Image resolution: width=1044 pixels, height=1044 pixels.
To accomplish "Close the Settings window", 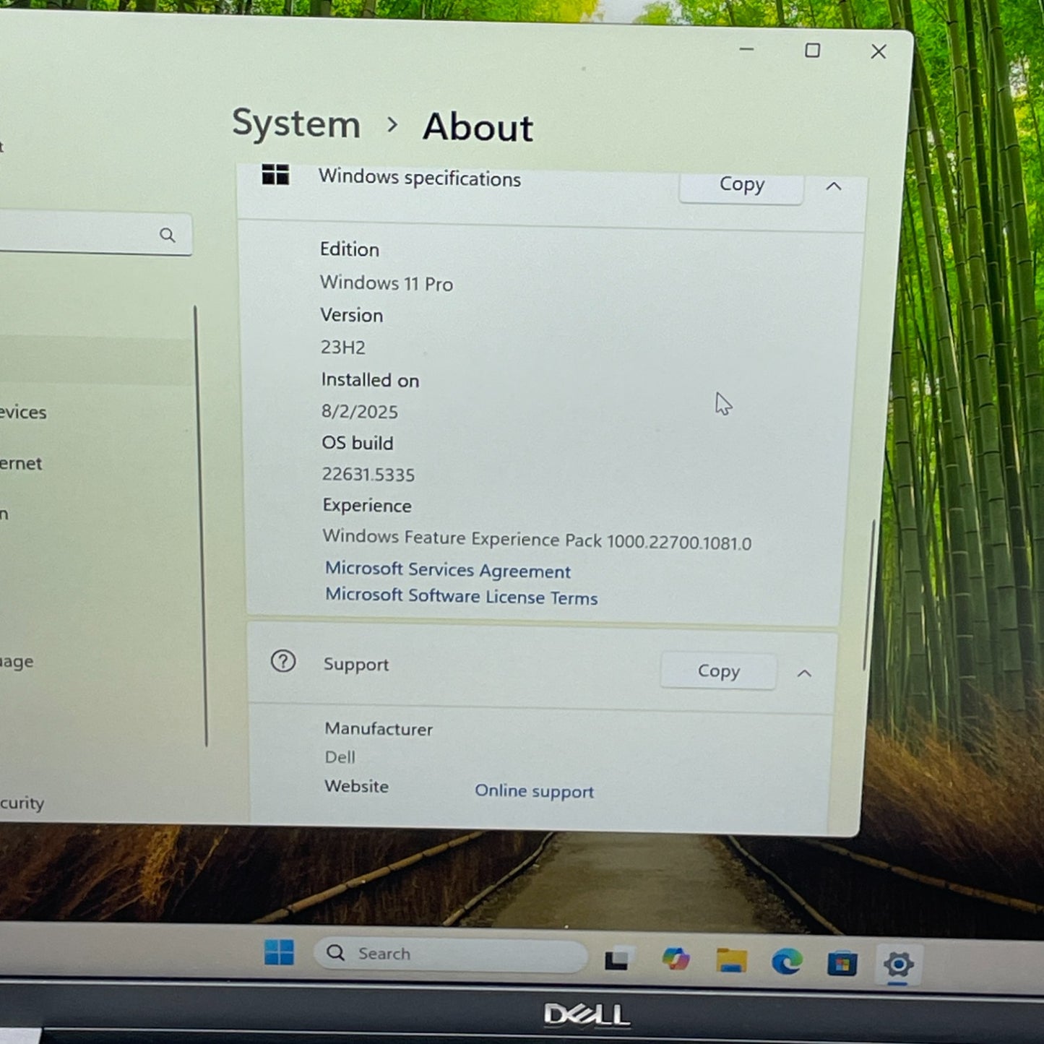I will (879, 52).
